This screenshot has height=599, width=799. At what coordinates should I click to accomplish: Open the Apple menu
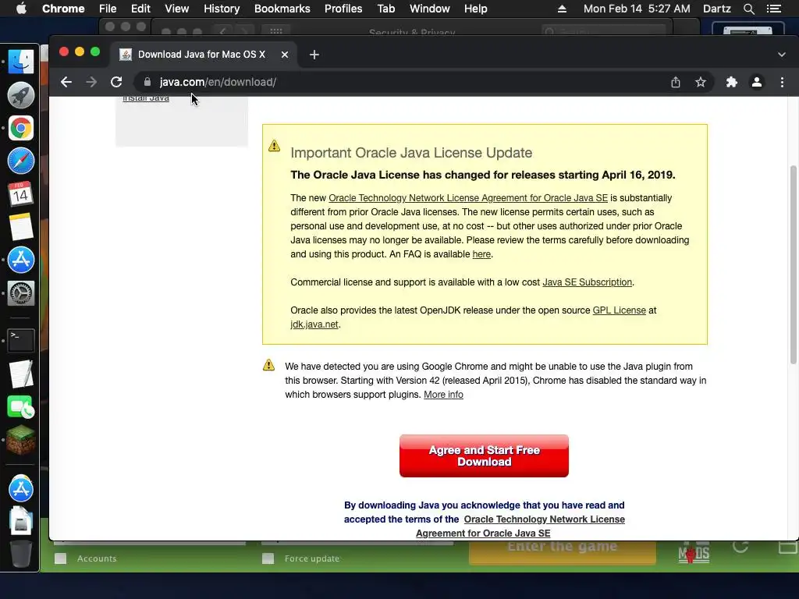pyautogui.click(x=21, y=9)
